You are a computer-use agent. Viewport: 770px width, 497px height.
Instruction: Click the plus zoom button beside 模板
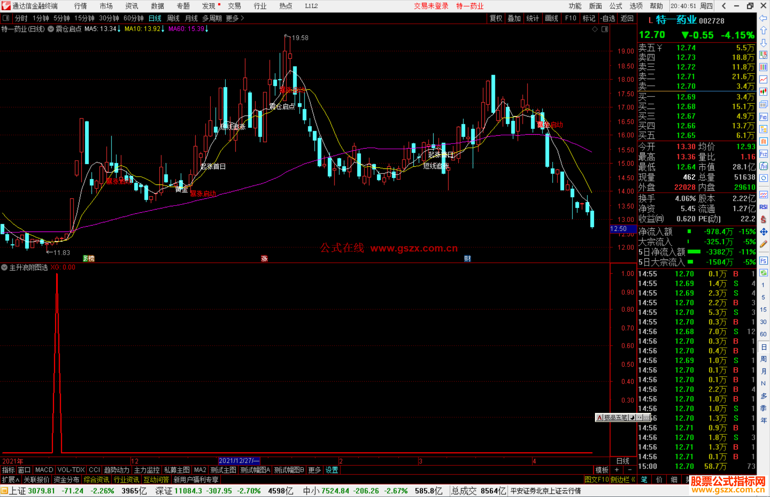[x=617, y=470]
